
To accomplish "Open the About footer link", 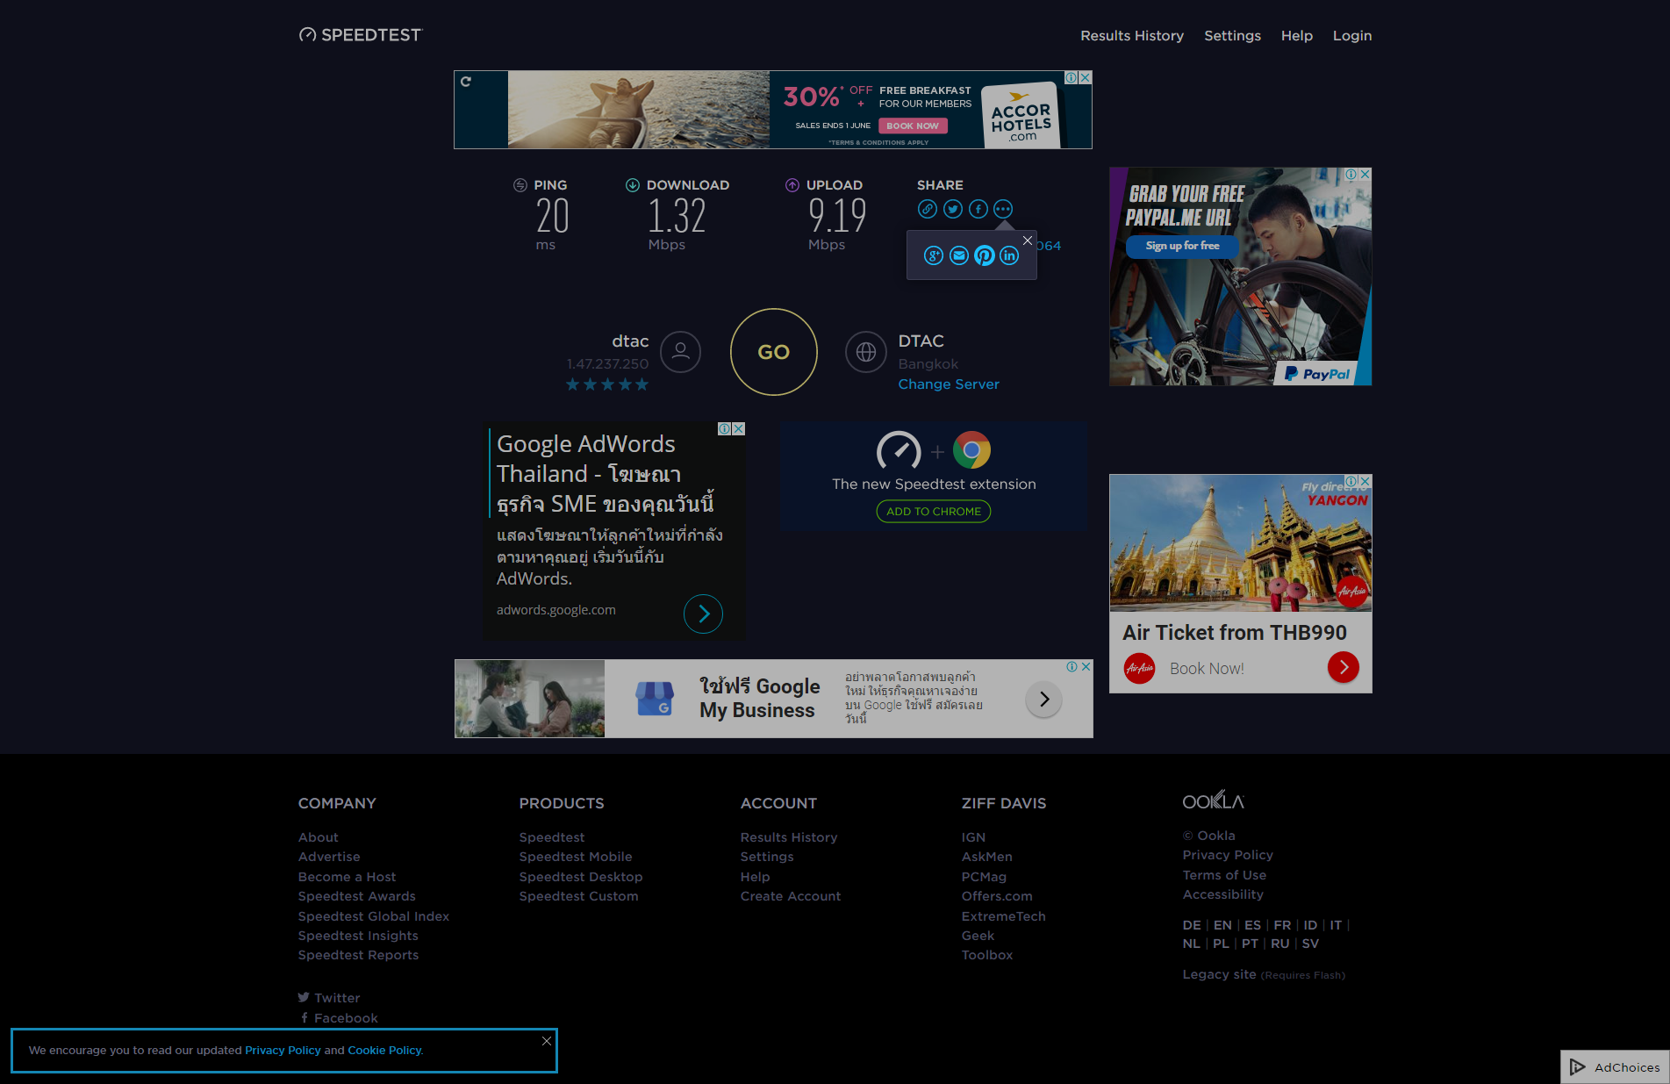I will coord(318,837).
